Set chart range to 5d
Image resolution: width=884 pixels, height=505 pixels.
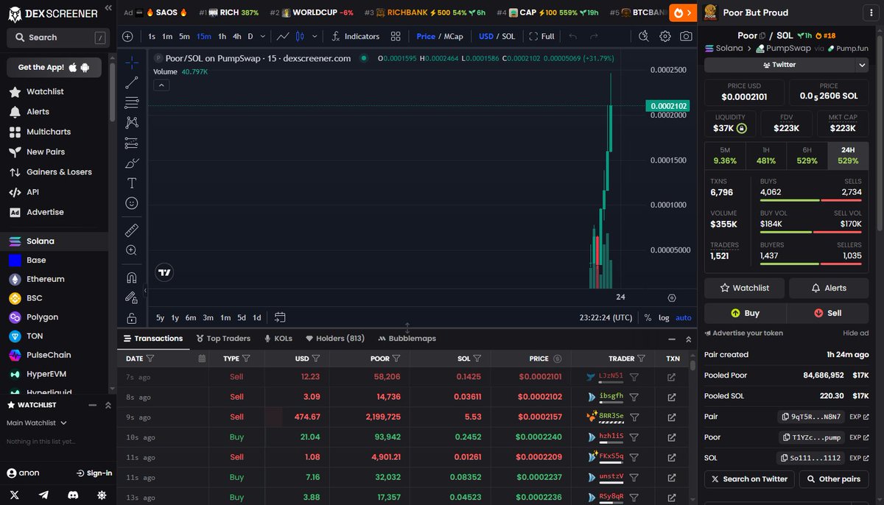pos(242,317)
